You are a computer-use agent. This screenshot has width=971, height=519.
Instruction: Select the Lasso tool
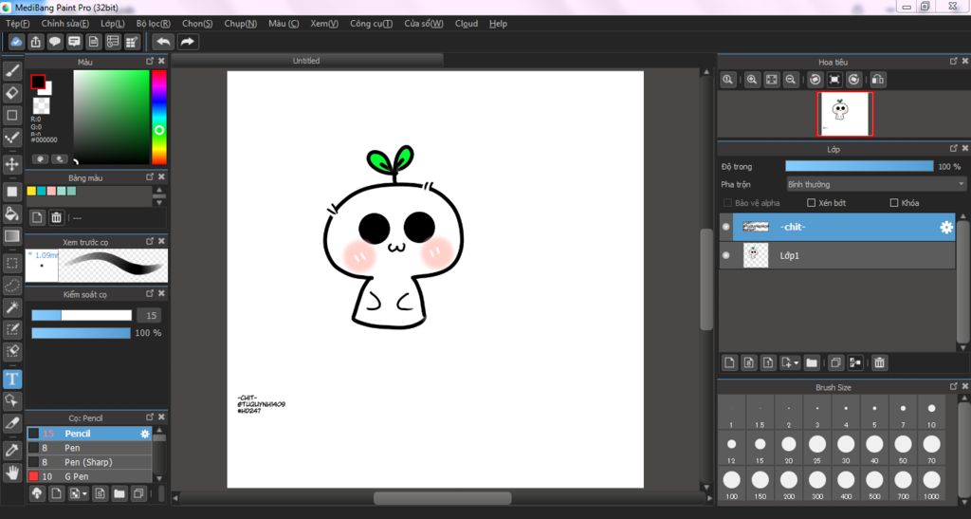coord(11,286)
